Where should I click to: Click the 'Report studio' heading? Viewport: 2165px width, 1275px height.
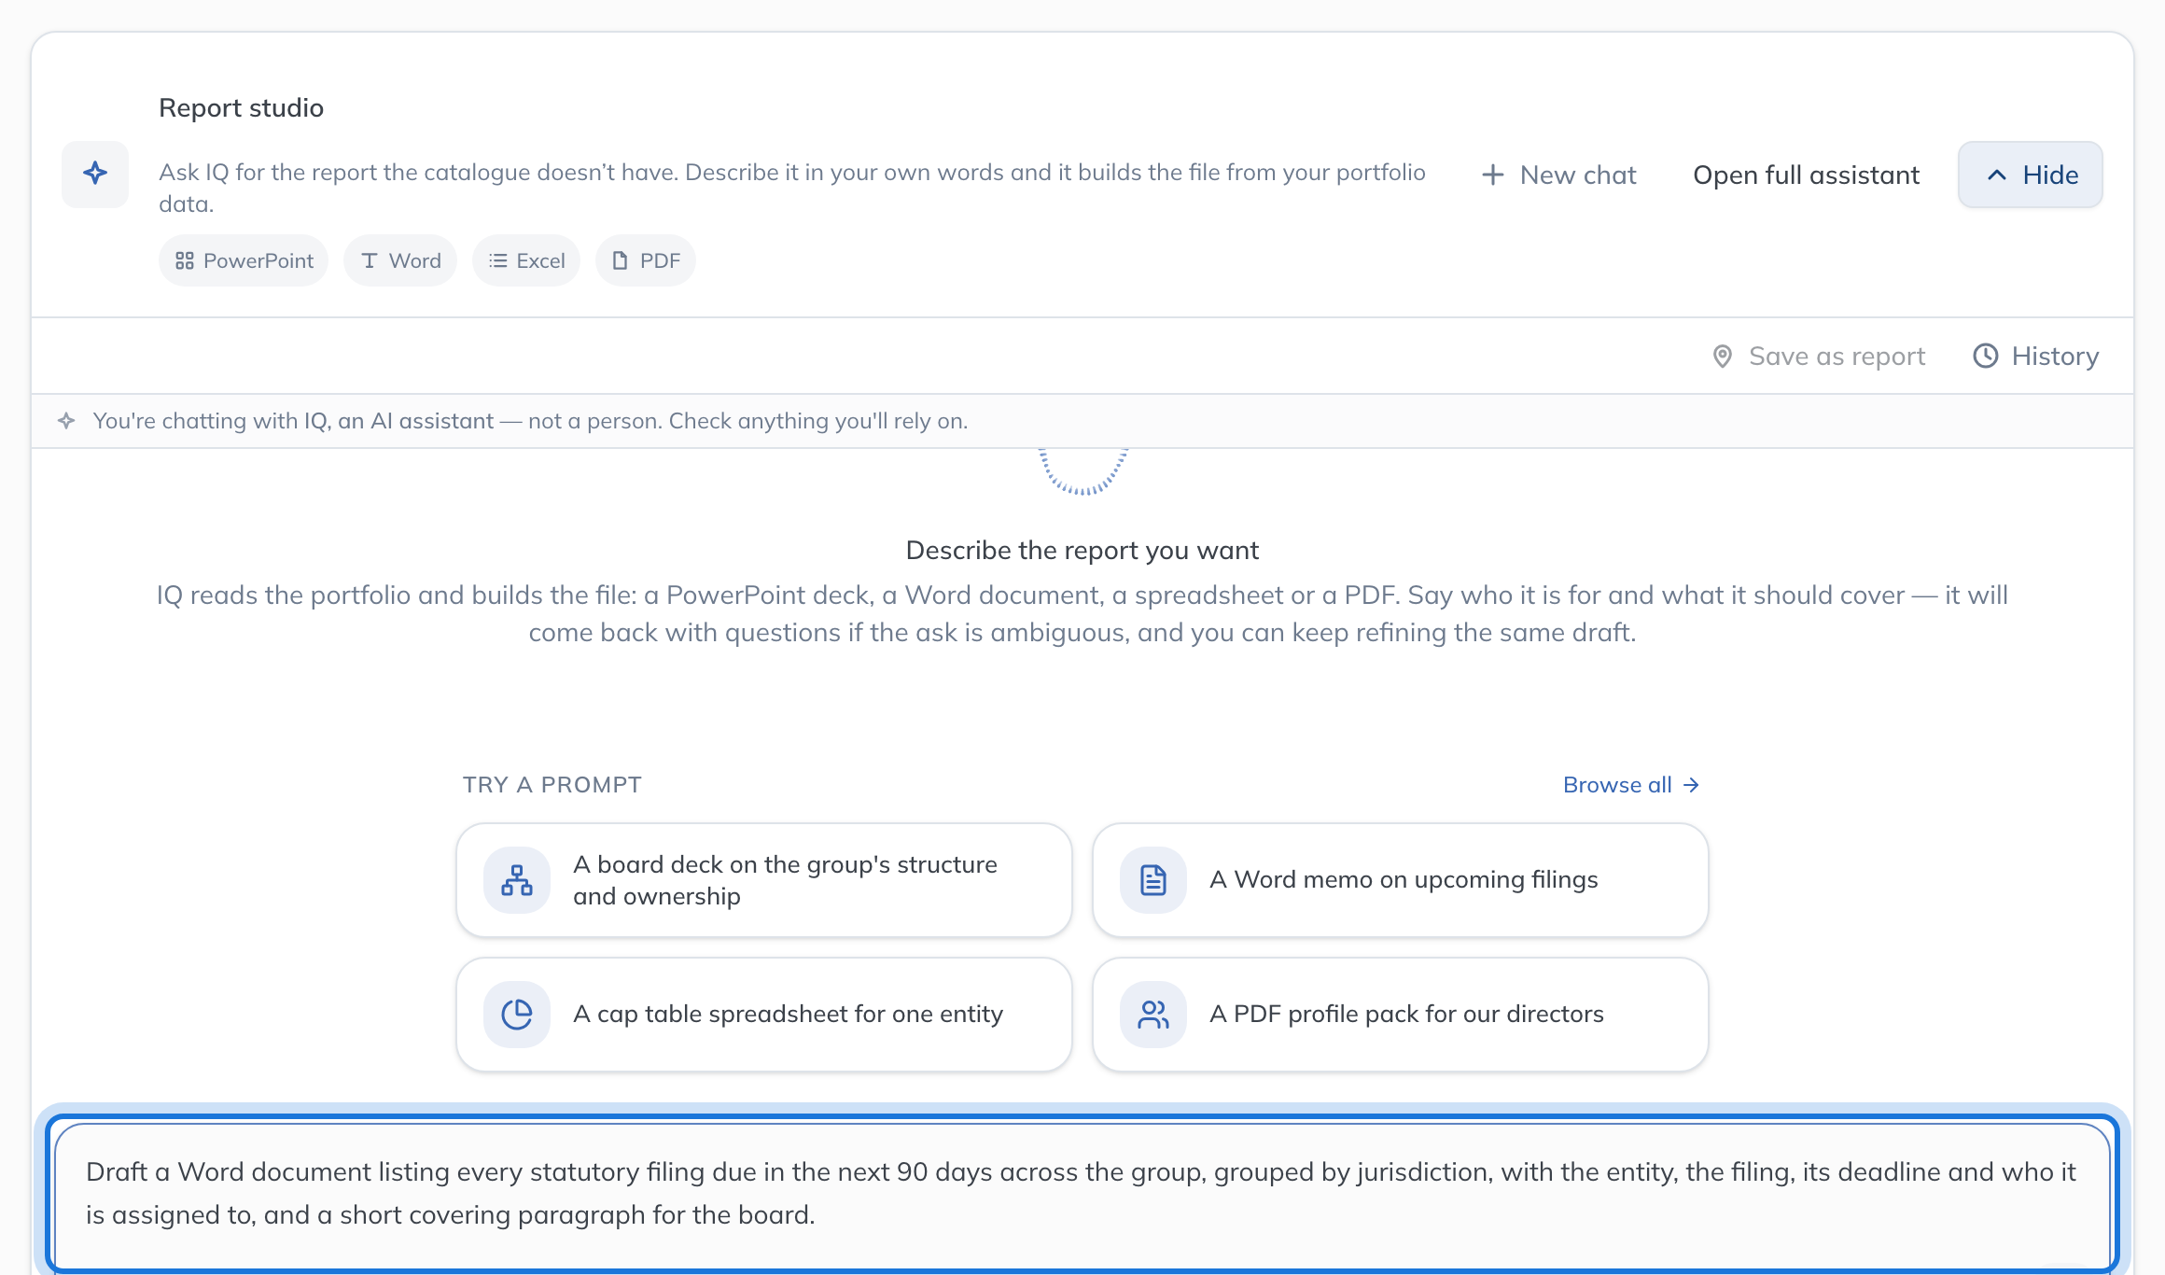(241, 107)
